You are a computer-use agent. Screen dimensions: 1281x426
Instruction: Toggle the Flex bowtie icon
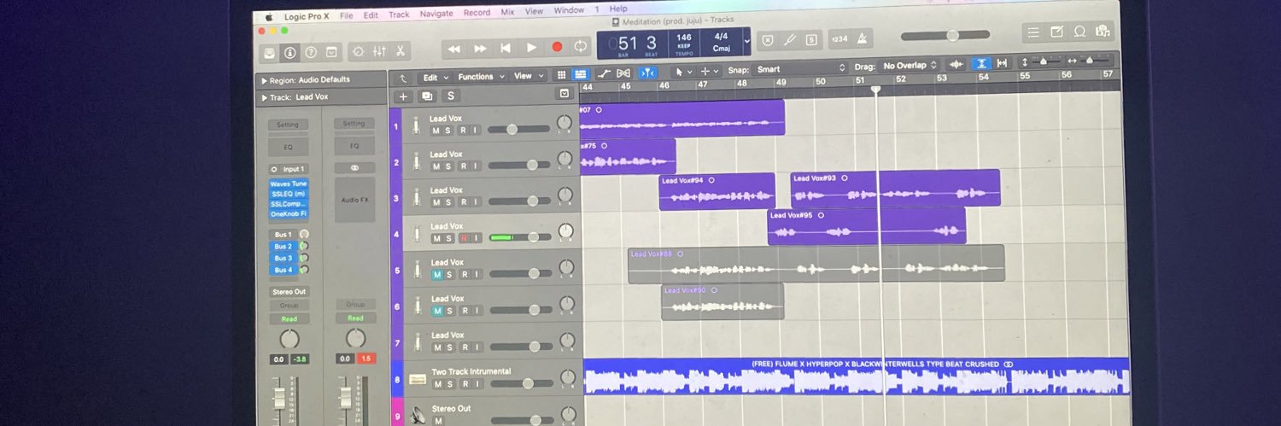(x=623, y=73)
